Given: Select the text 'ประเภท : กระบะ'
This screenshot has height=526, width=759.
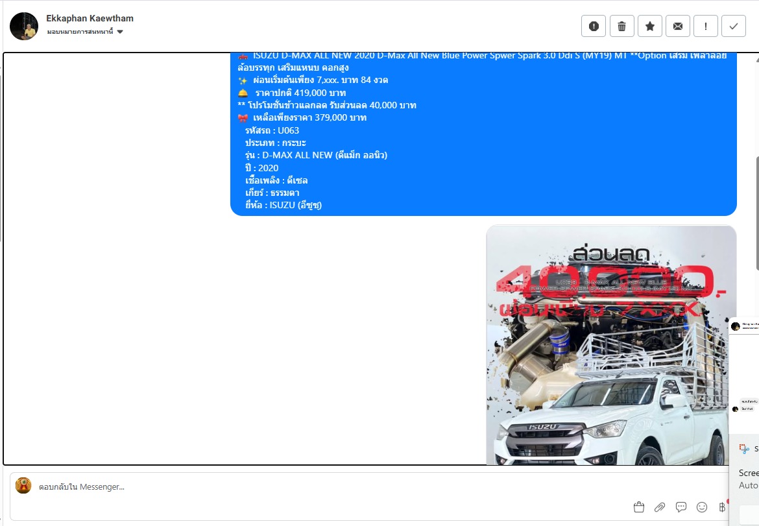Looking at the screenshot, I should tap(276, 143).
